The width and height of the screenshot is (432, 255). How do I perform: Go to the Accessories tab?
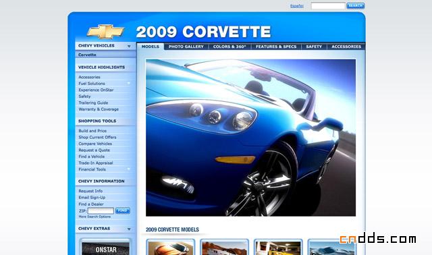coord(346,47)
